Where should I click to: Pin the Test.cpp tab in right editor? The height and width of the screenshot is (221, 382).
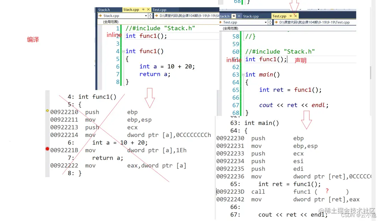click(x=290, y=16)
